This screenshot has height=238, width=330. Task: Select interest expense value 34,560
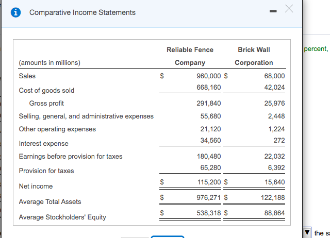coord(210,140)
